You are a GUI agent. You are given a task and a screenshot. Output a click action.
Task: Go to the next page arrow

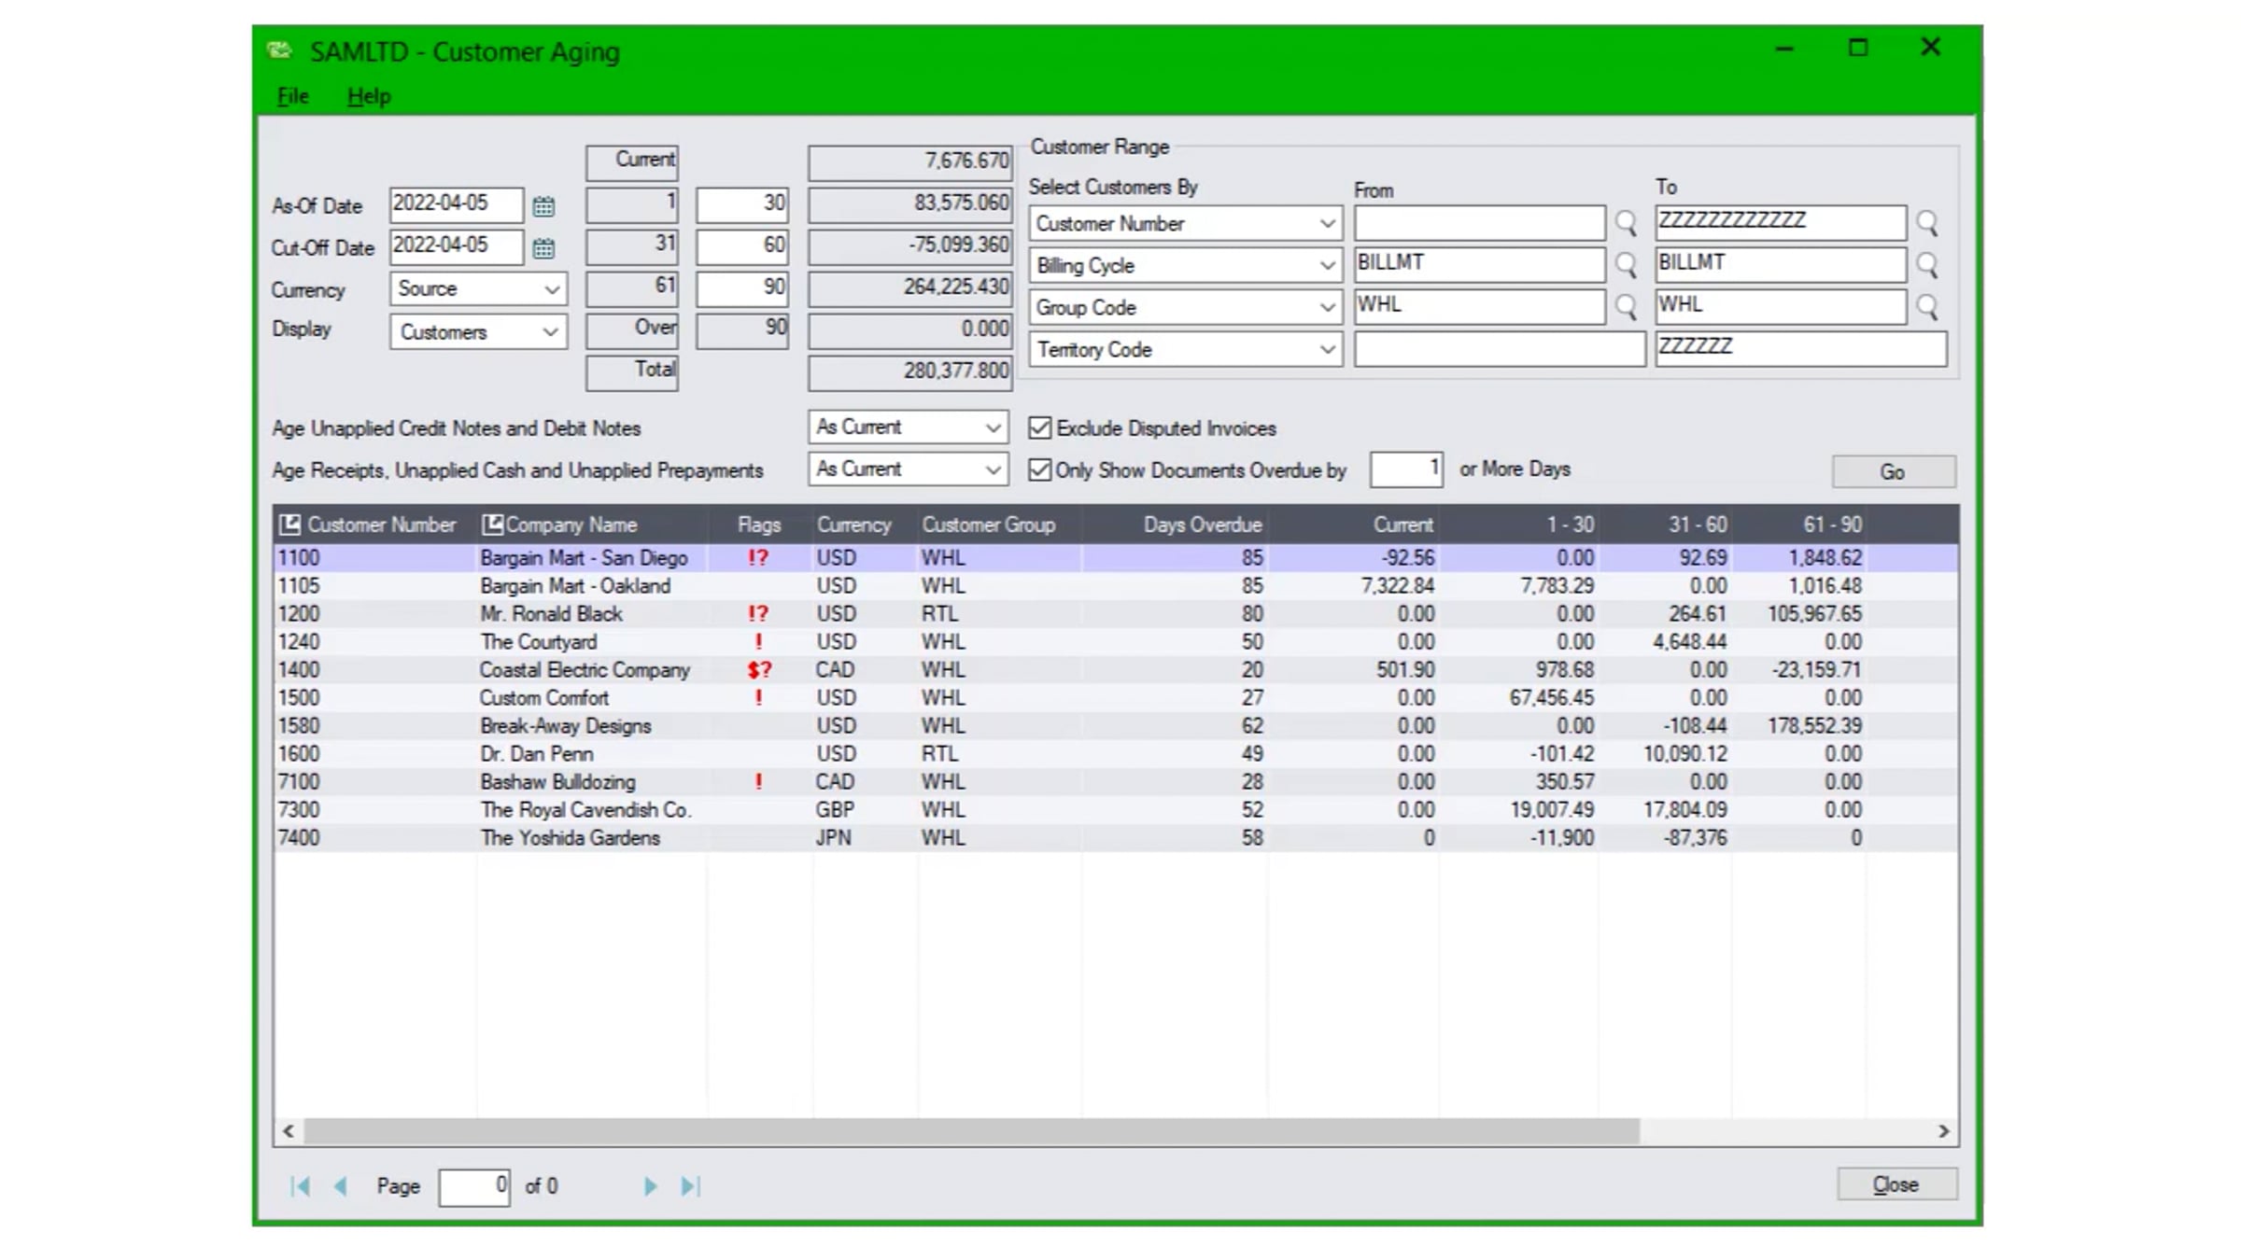pyautogui.click(x=651, y=1186)
